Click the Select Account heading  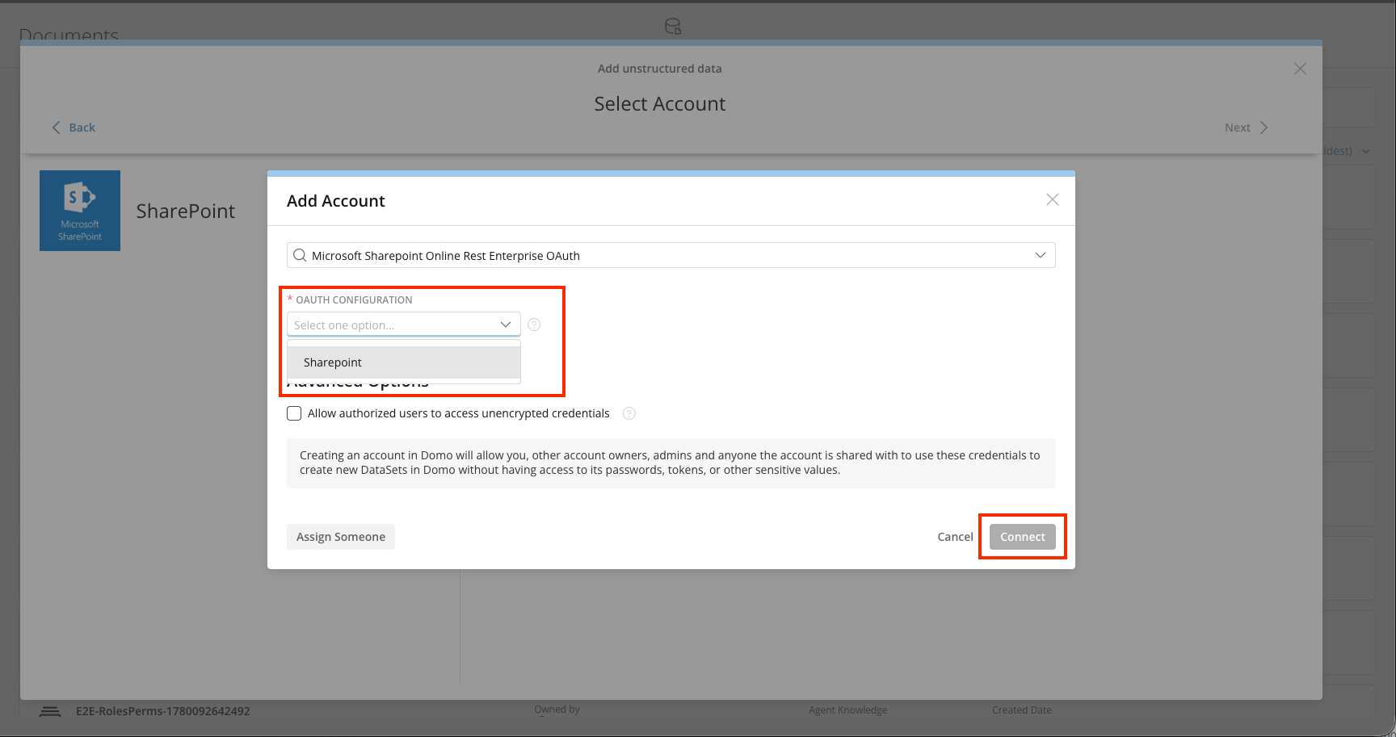tap(660, 103)
